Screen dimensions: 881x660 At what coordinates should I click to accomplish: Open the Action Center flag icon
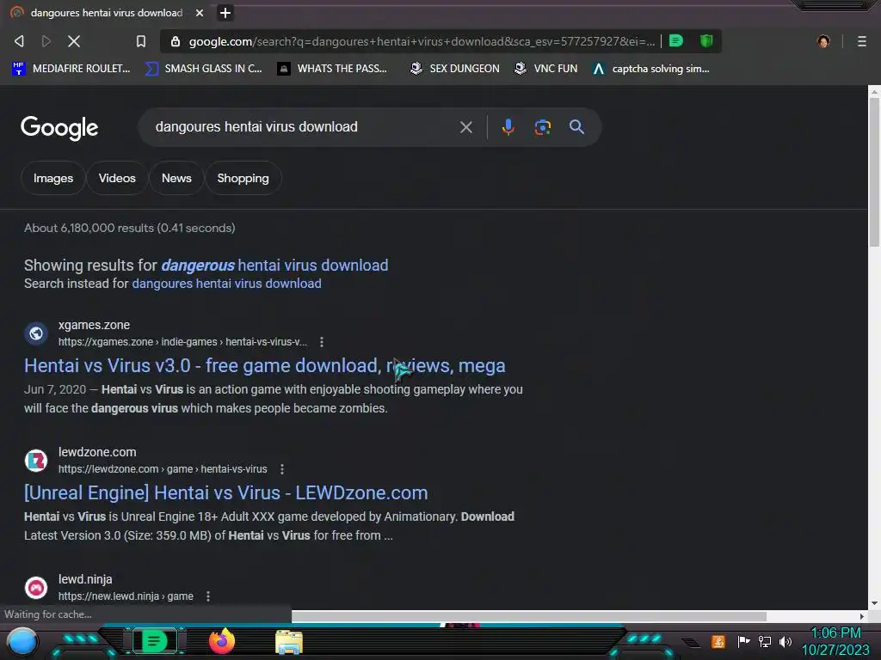[744, 641]
